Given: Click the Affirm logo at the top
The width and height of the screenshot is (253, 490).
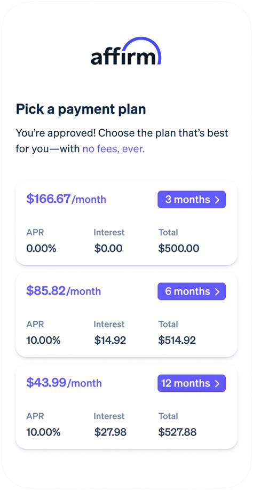Looking at the screenshot, I should point(126,51).
